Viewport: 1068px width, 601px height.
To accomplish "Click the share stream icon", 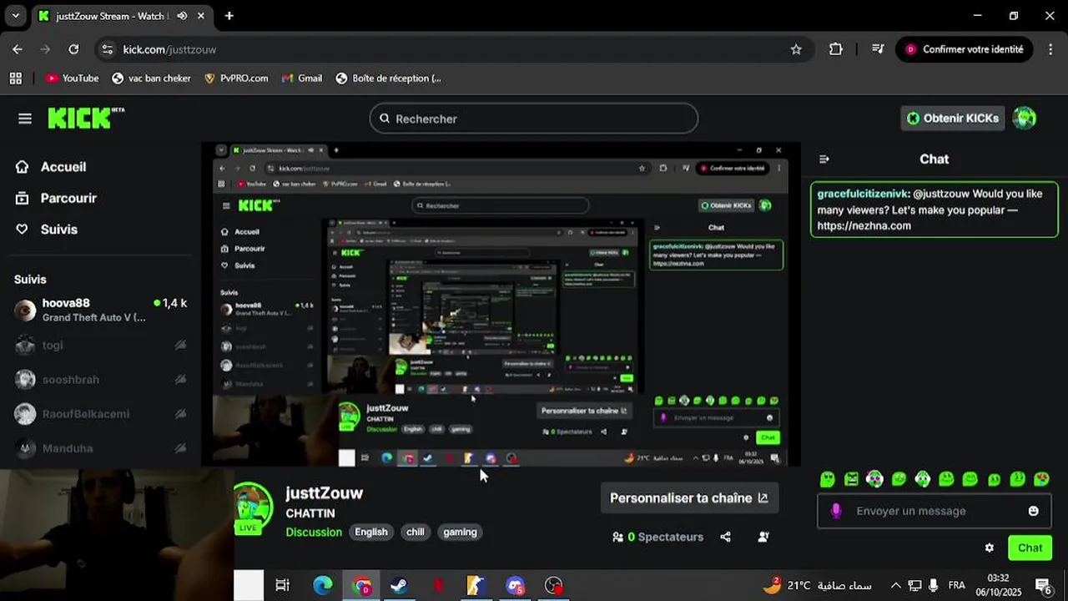I will click(x=725, y=537).
